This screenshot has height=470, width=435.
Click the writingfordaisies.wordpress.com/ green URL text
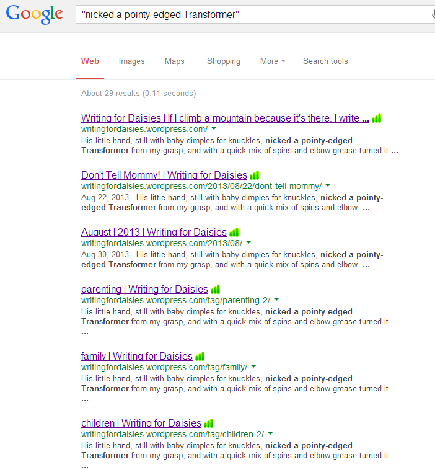coord(144,129)
